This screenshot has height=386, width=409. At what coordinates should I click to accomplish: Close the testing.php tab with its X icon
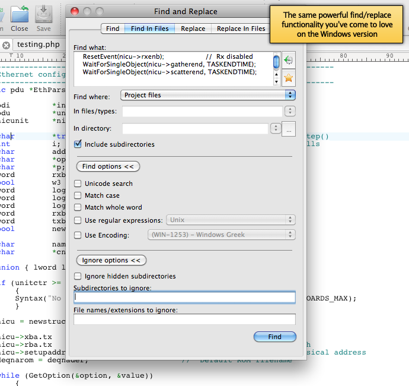pos(6,45)
